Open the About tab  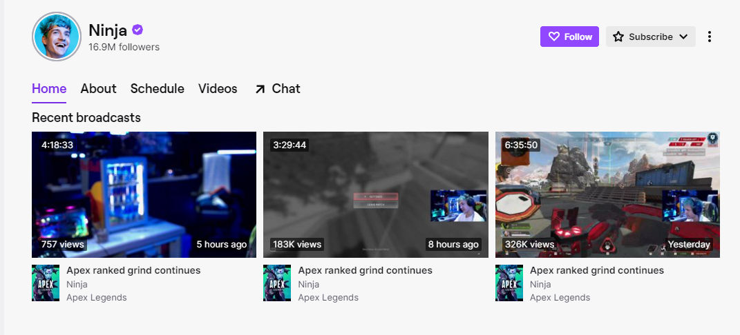pyautogui.click(x=99, y=88)
